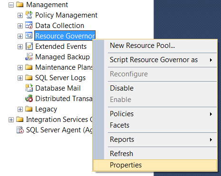Expand the Policy Management node
The height and width of the screenshot is (176, 221).
(20, 15)
